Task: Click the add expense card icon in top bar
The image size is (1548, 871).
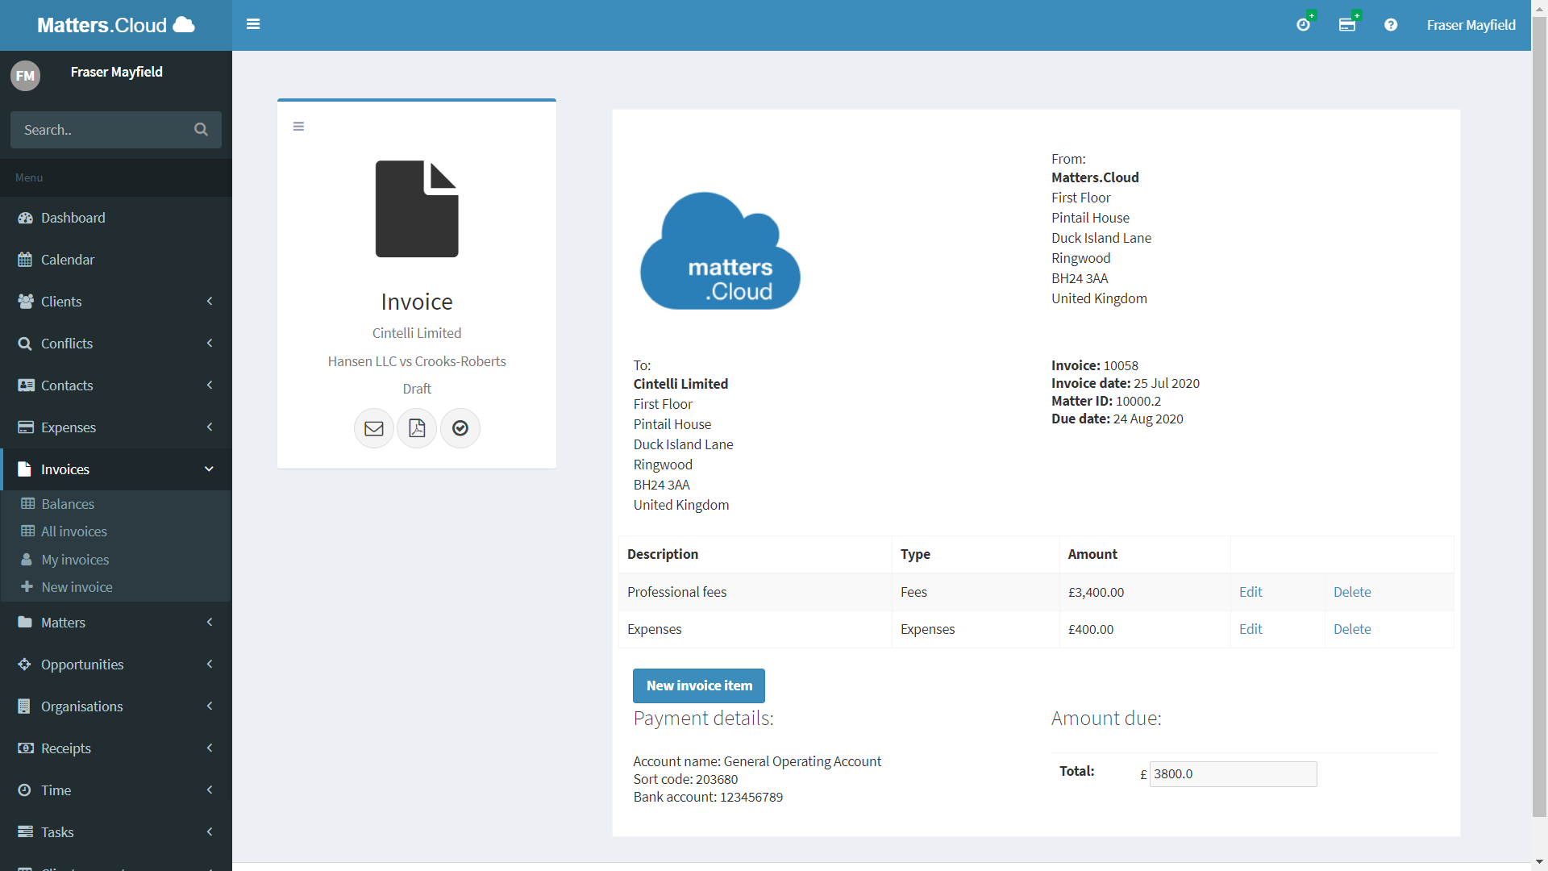Action: (x=1347, y=24)
